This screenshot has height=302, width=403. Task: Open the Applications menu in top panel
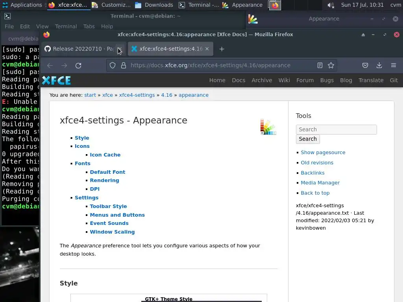(x=22, y=5)
